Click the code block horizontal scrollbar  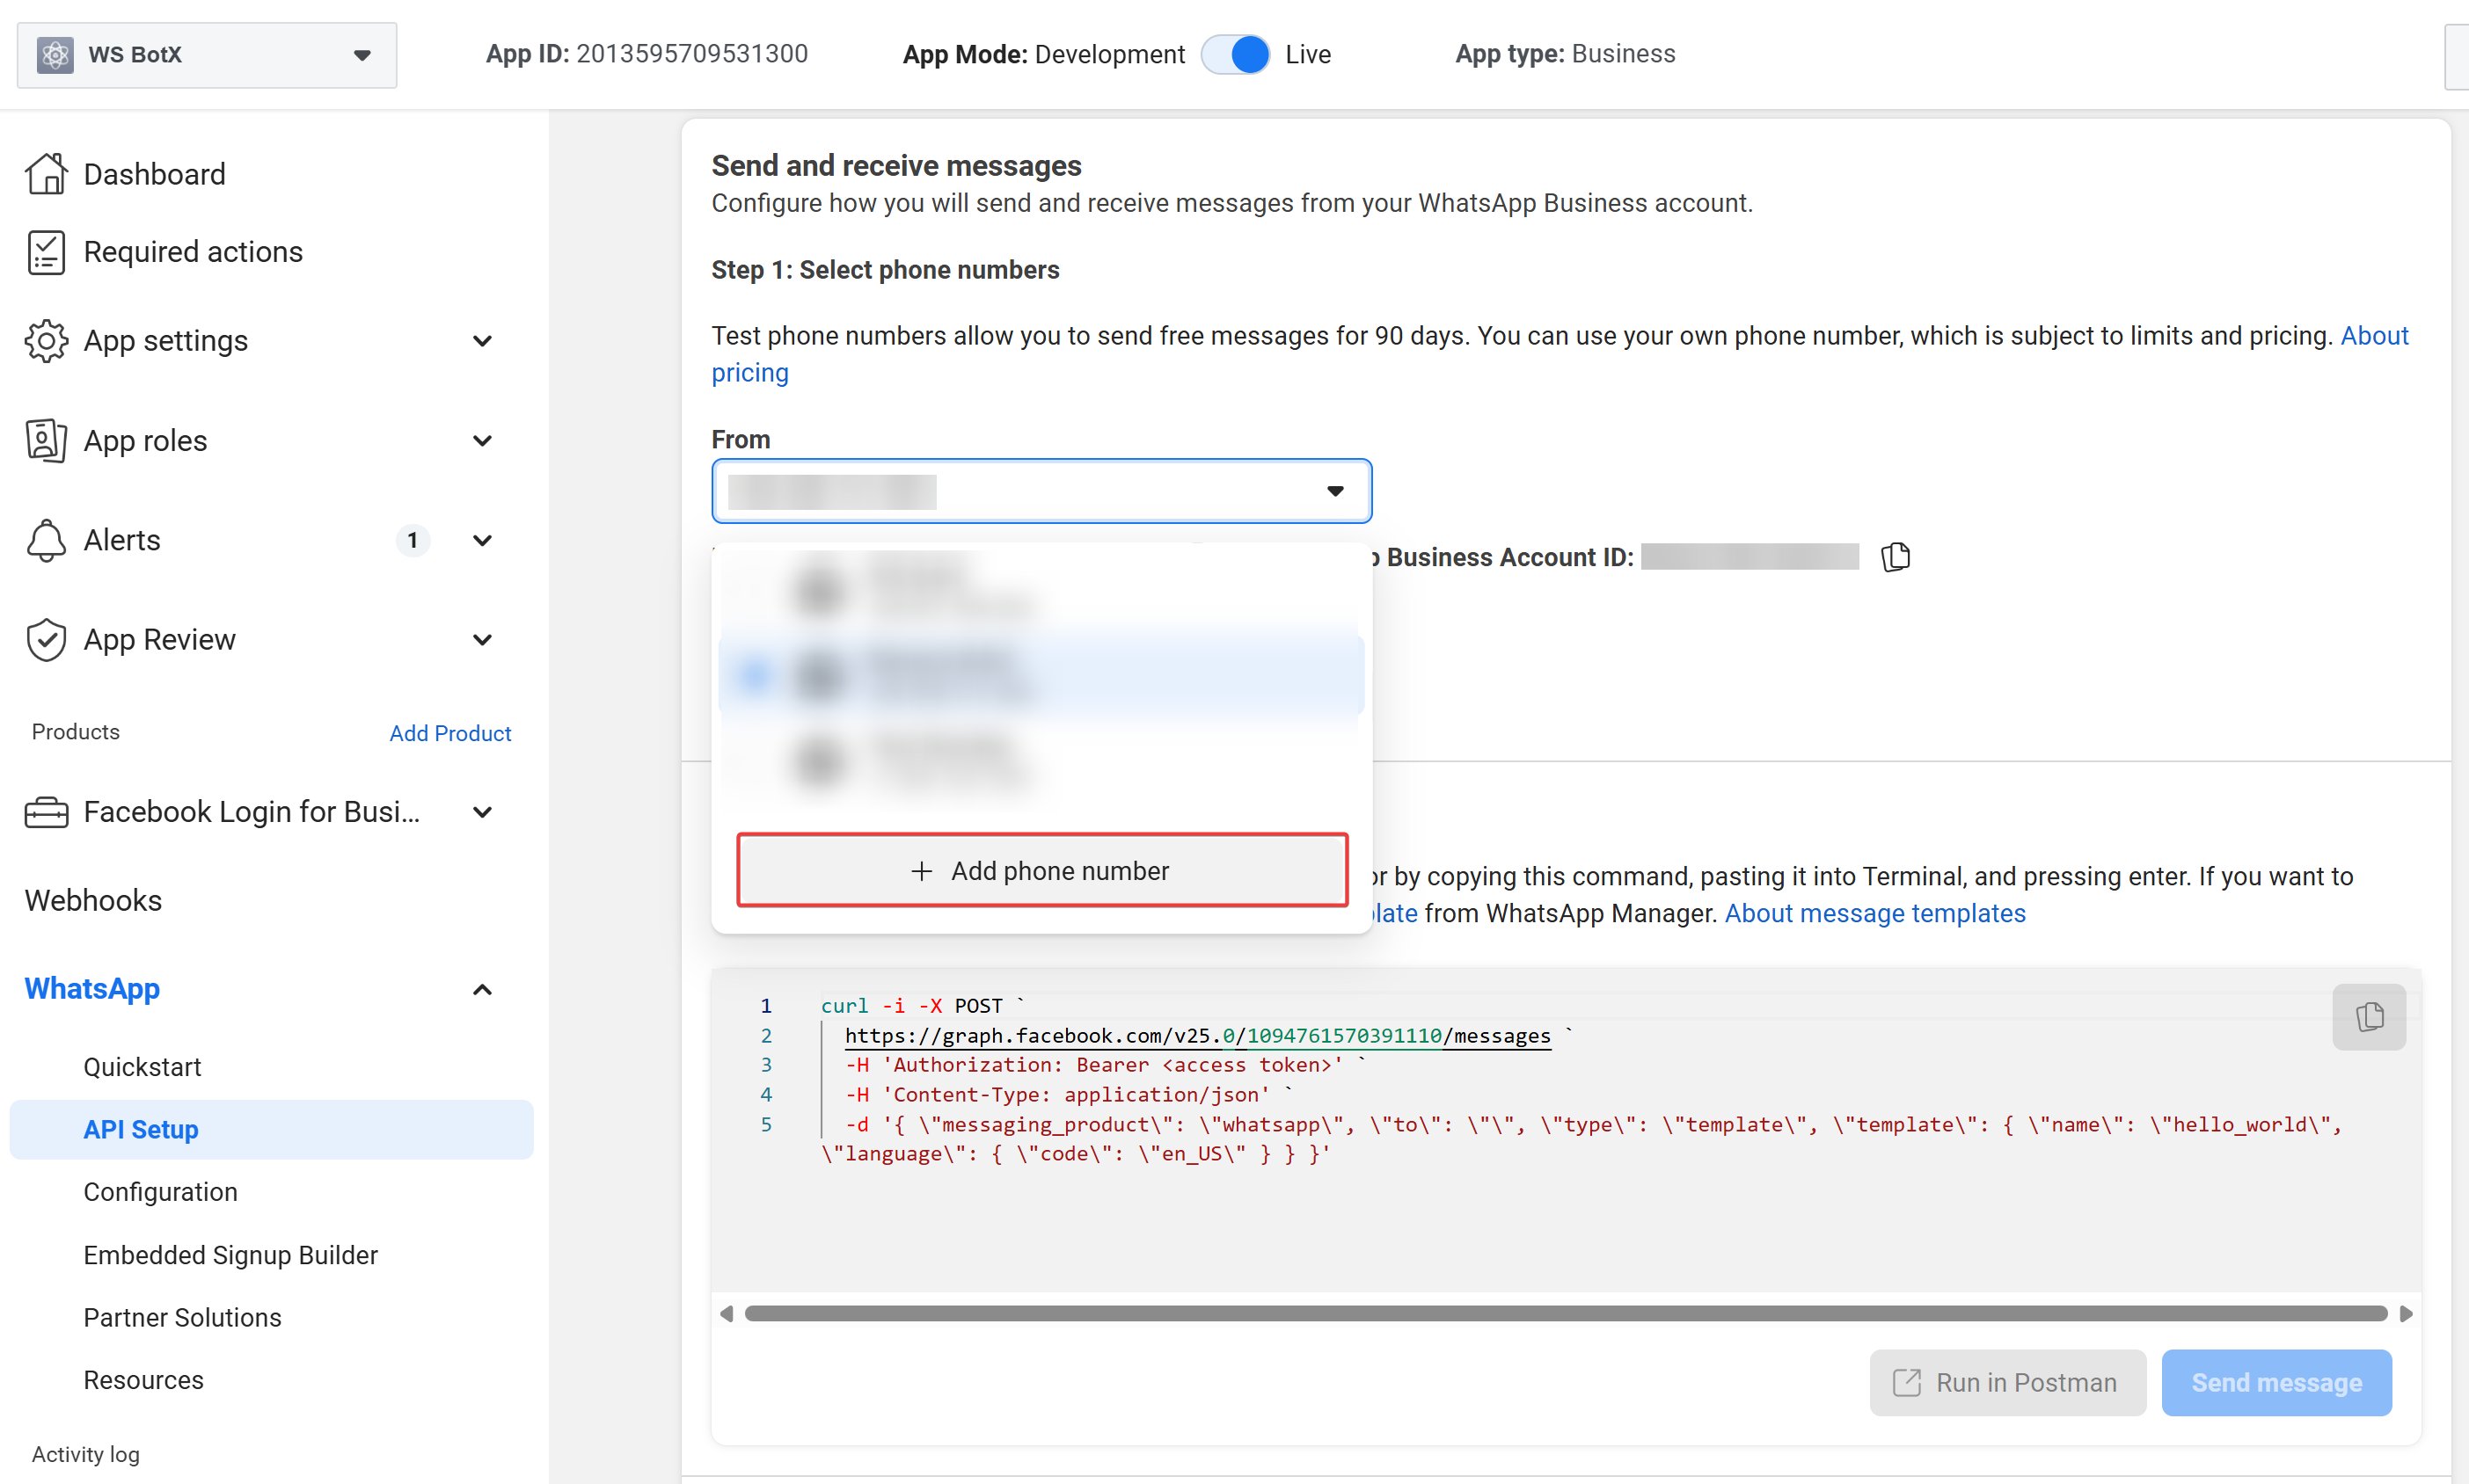point(1566,1313)
